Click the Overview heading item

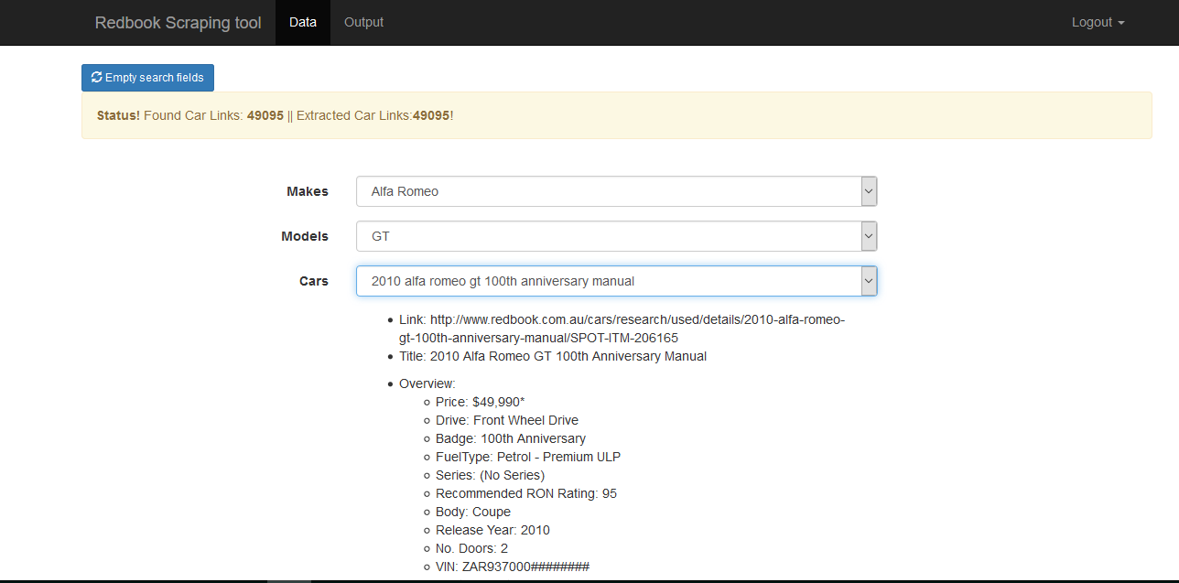coord(427,383)
